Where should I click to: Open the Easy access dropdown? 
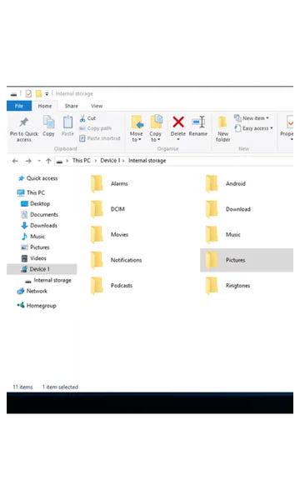pos(254,128)
